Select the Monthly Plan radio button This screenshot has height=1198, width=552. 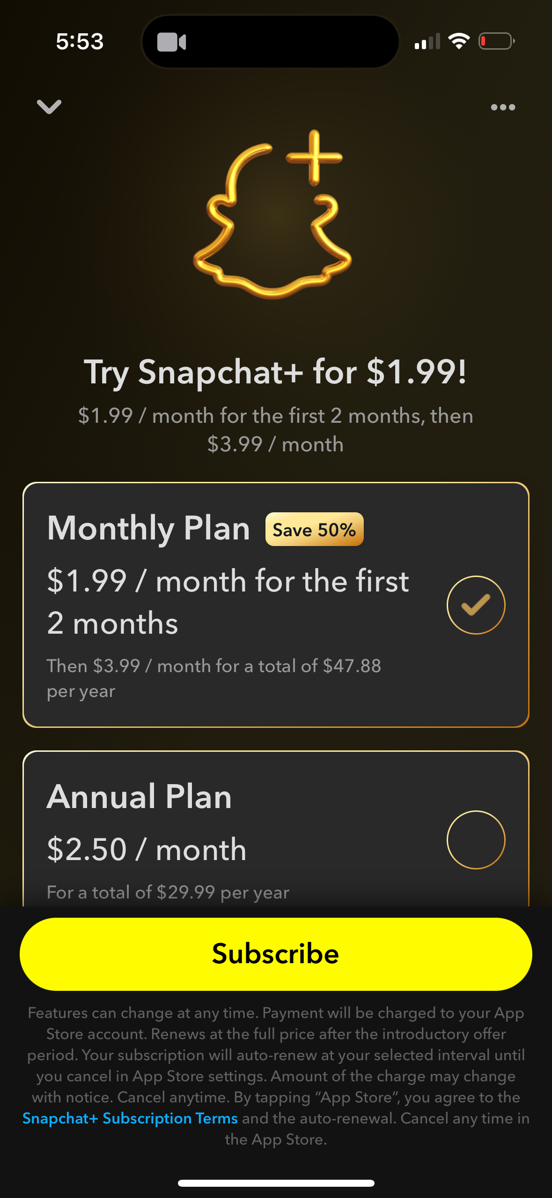point(476,605)
